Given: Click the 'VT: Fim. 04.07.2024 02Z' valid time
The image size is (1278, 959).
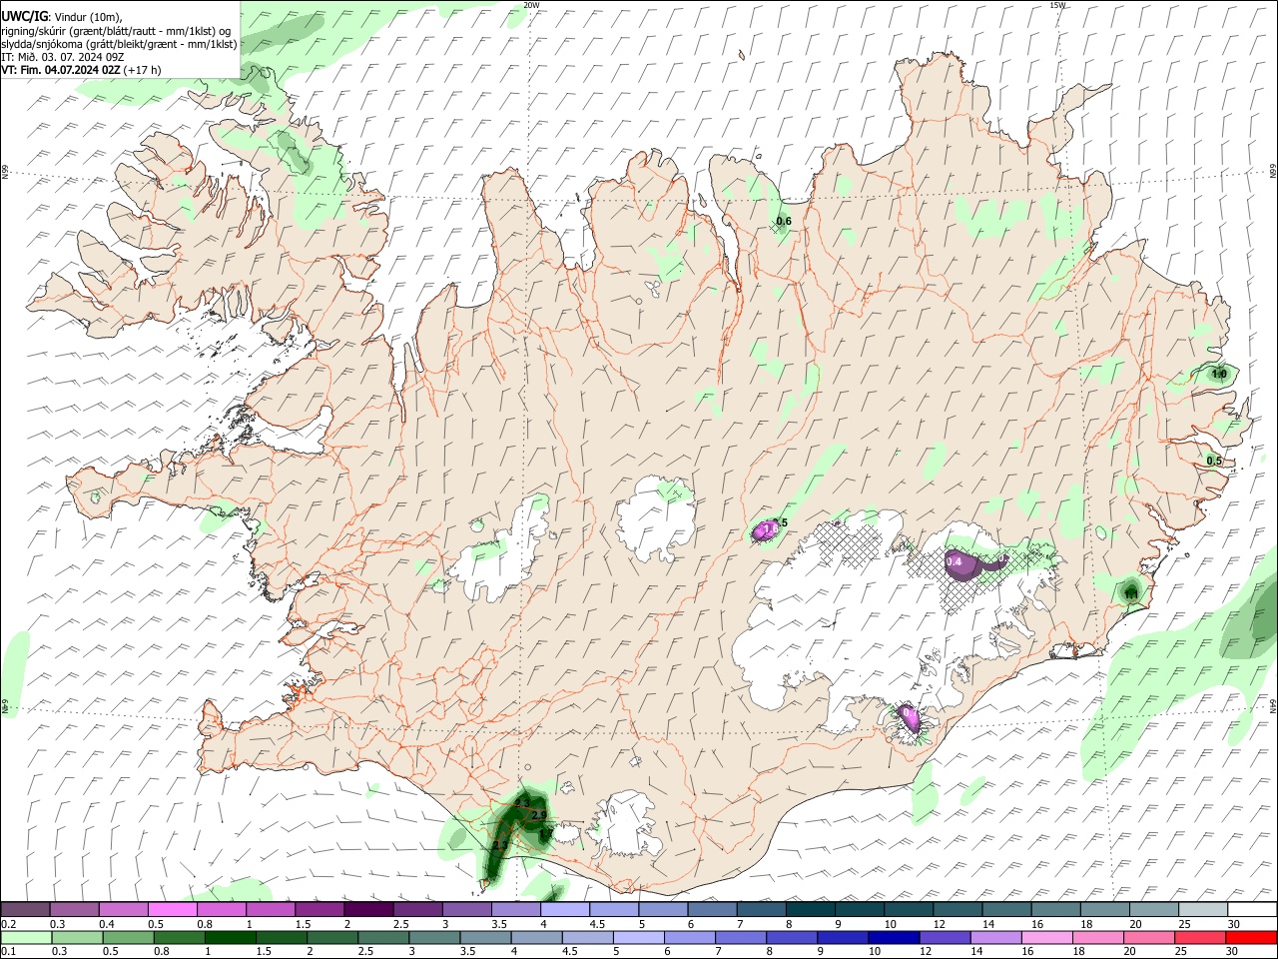Looking at the screenshot, I should pyautogui.click(x=59, y=70).
